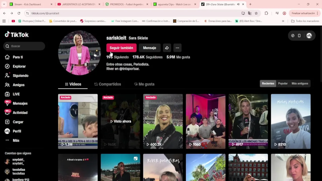Open sariskleit's profile picture
This screenshot has width=322, height=181.
pyautogui.click(x=79, y=53)
